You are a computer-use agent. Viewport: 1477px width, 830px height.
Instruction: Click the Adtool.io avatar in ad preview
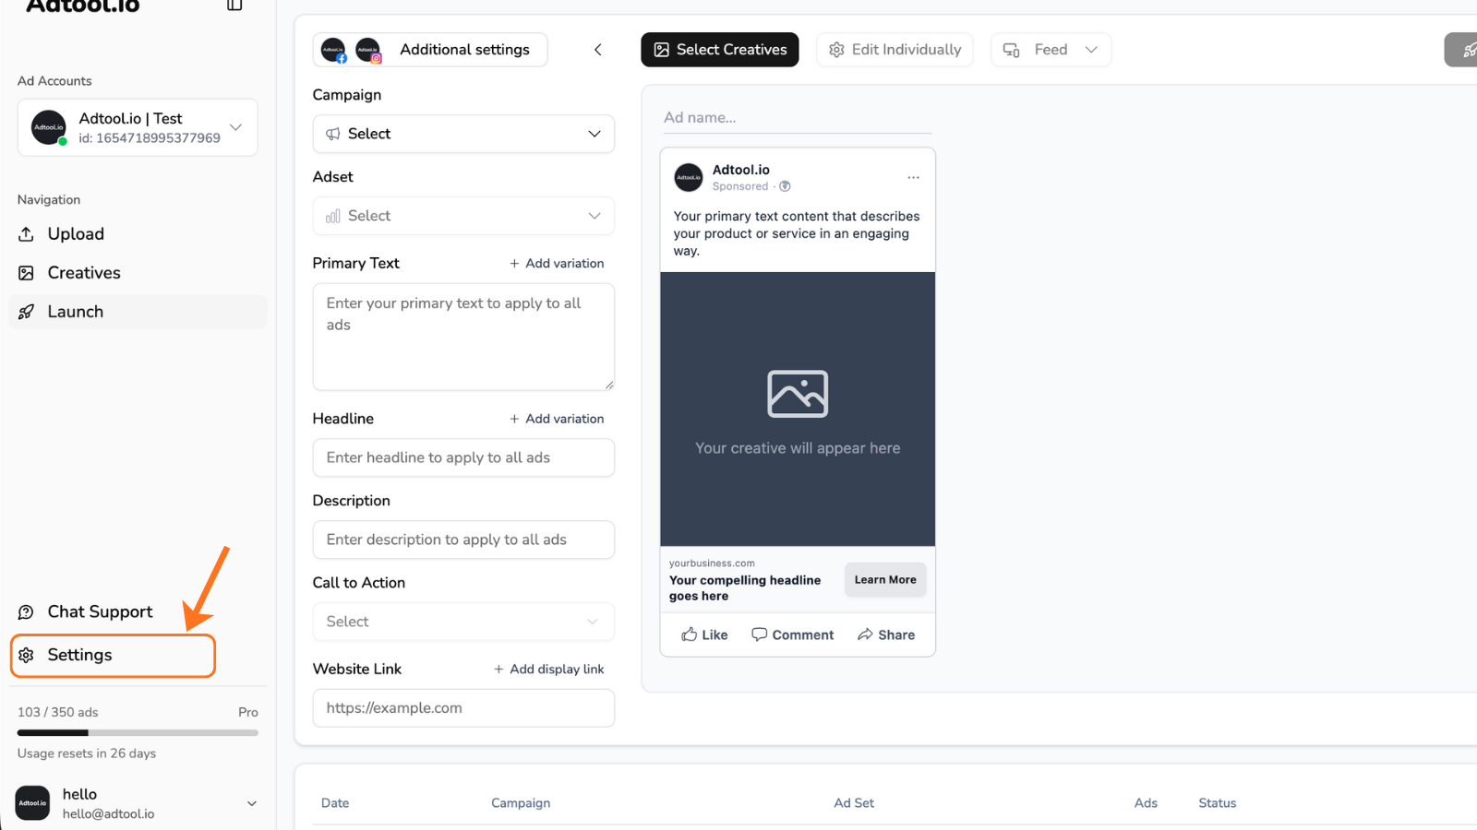click(x=689, y=177)
